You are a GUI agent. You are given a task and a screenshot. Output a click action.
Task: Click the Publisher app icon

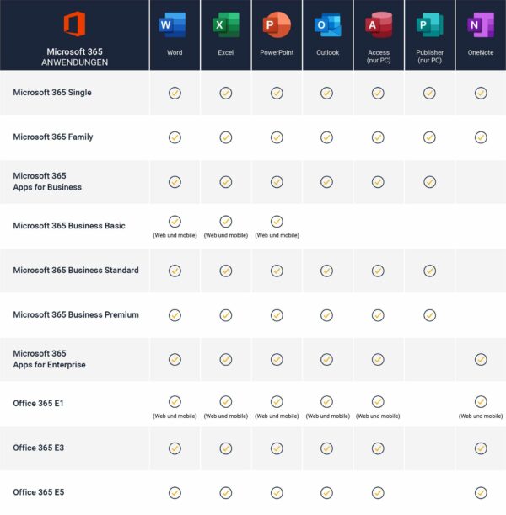tap(429, 25)
